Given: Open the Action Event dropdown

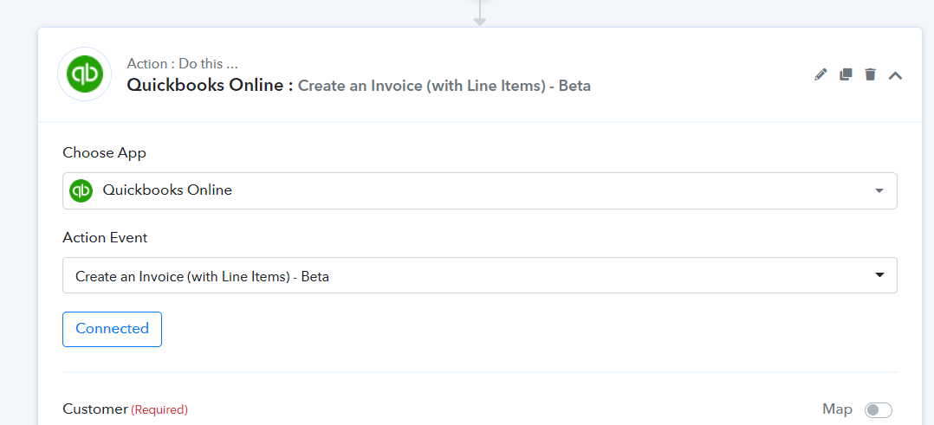Looking at the screenshot, I should 479,275.
